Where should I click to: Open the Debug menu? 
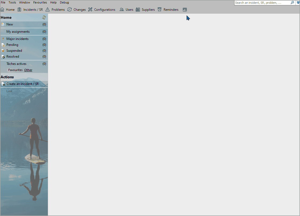(64, 2)
